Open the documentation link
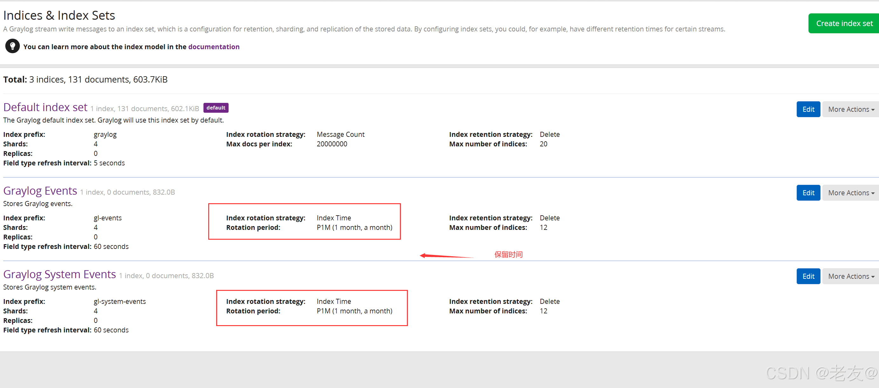The width and height of the screenshot is (879, 388). [x=214, y=47]
